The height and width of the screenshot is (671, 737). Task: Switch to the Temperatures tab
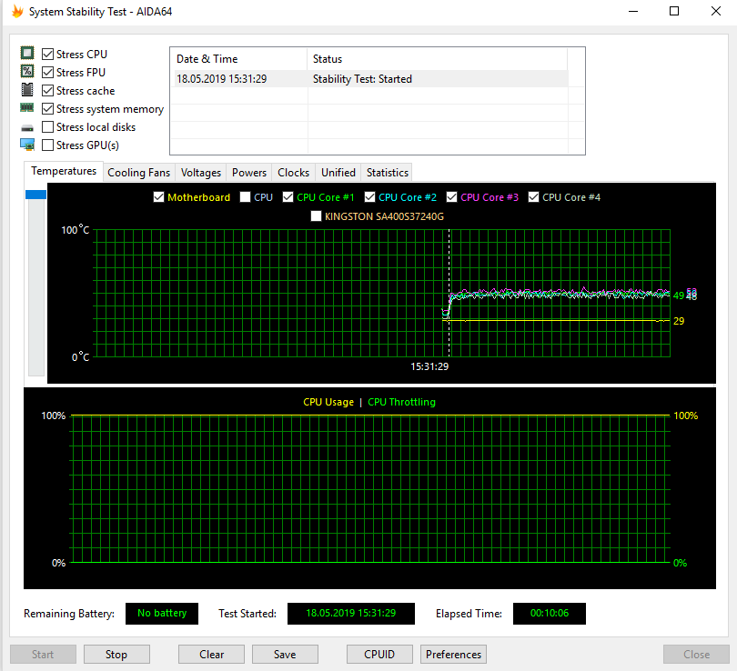[x=64, y=171]
